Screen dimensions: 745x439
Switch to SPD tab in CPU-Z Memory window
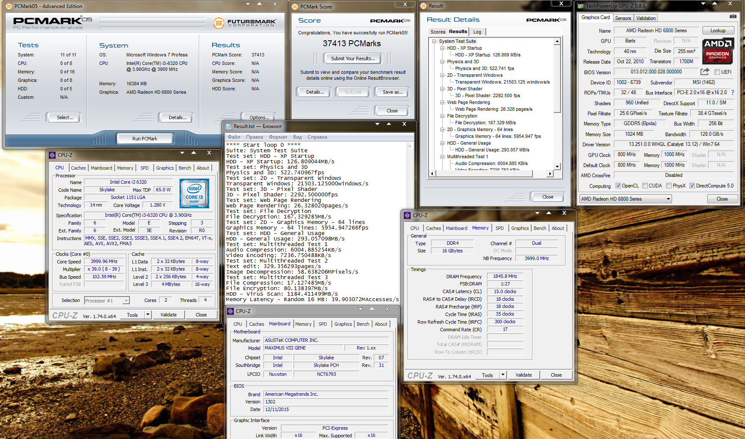coord(500,228)
